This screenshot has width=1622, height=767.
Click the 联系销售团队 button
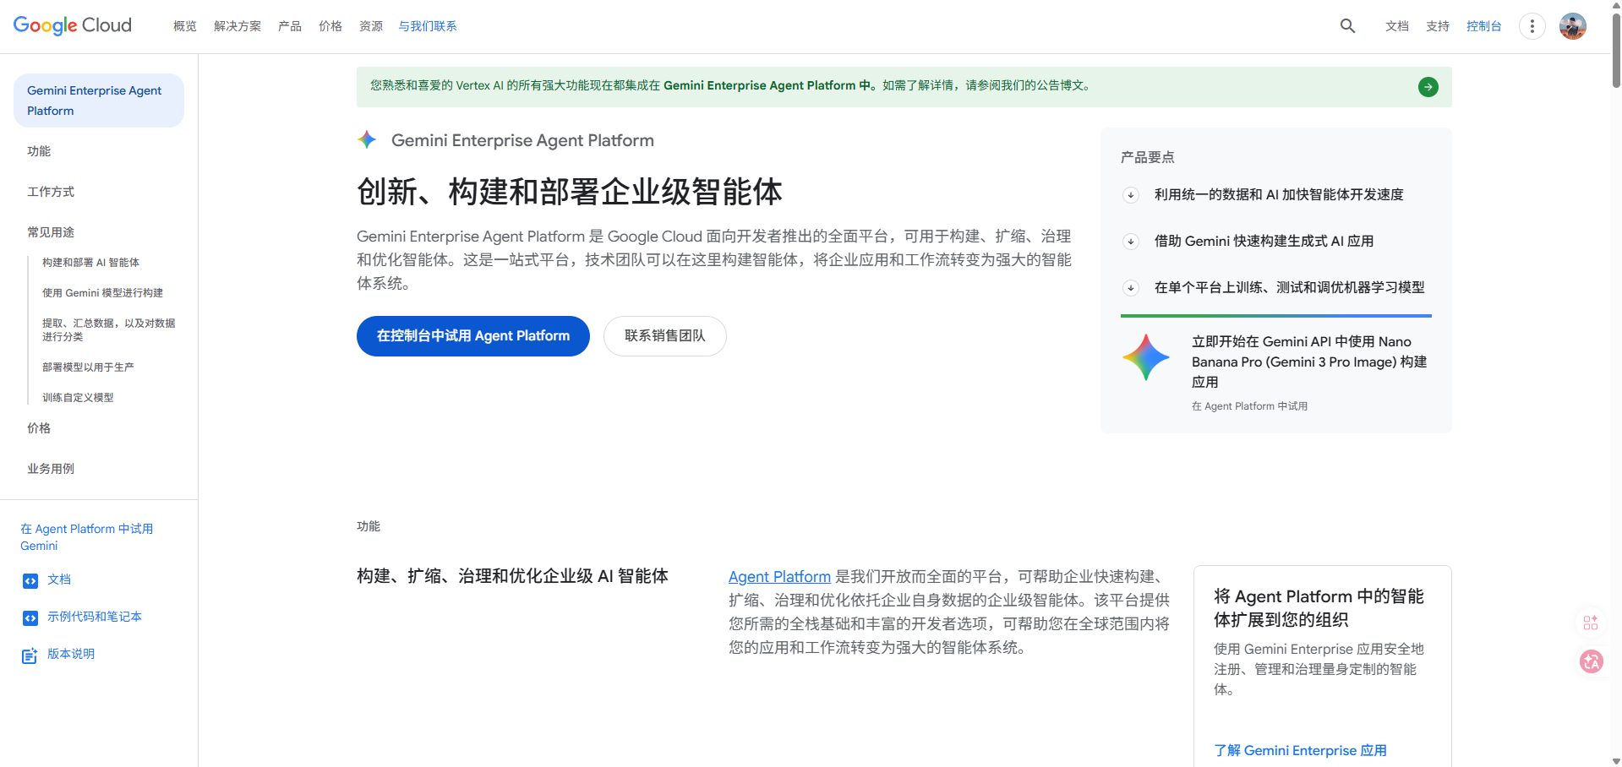(x=665, y=336)
